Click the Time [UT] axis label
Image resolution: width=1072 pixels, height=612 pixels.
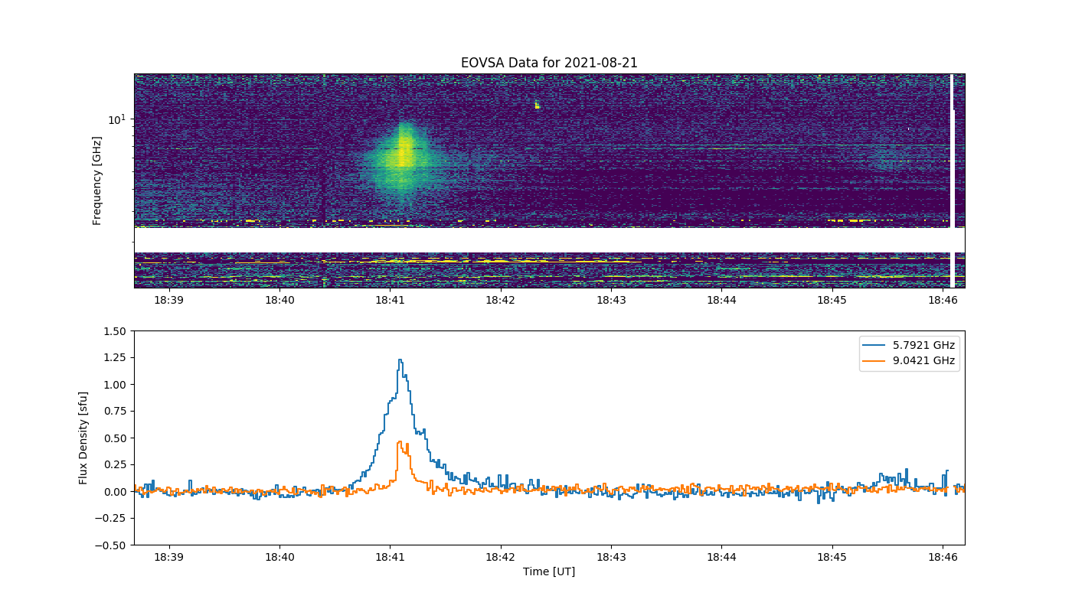point(549,571)
